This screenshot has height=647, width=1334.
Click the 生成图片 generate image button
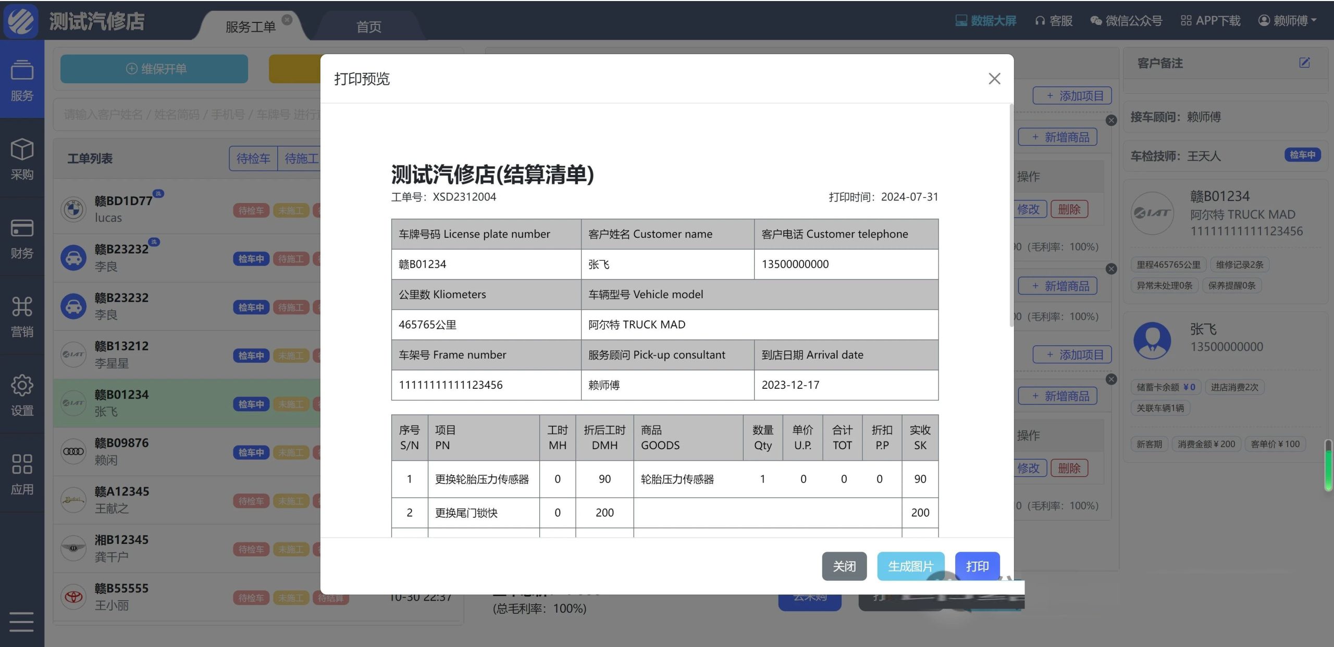click(910, 566)
